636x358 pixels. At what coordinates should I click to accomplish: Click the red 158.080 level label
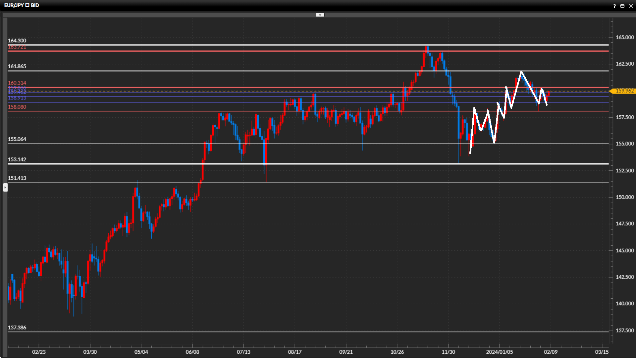17,107
